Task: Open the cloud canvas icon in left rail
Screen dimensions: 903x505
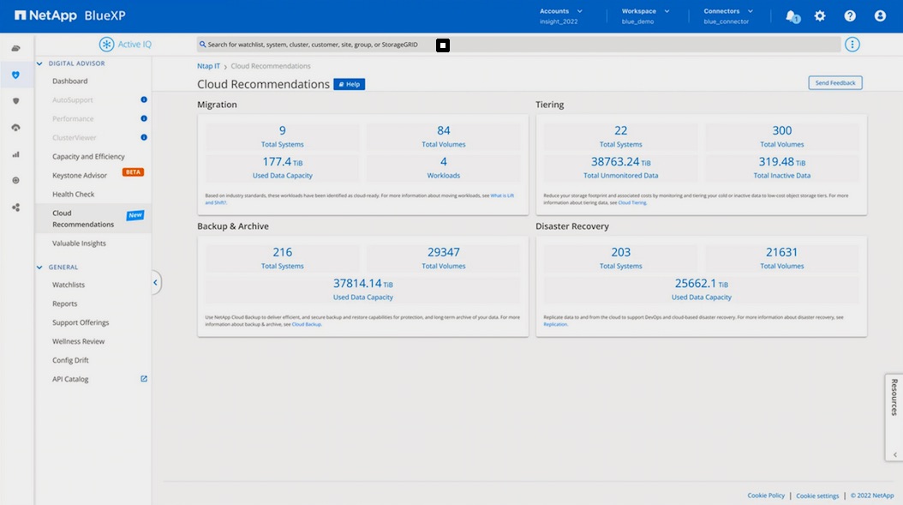Action: [x=16, y=48]
